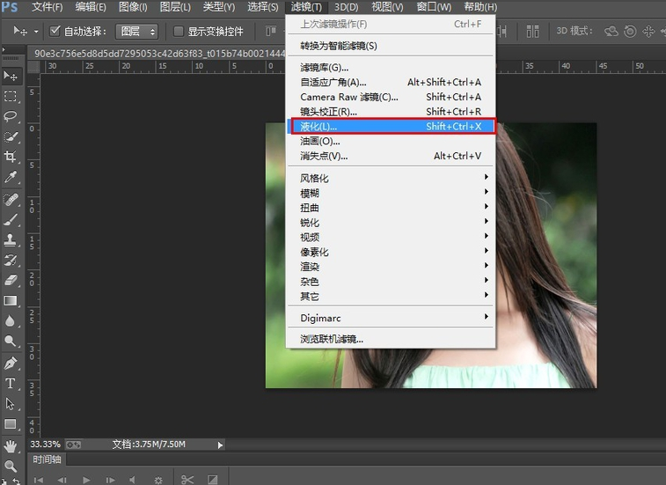Select the Lasso tool

[x=11, y=116]
